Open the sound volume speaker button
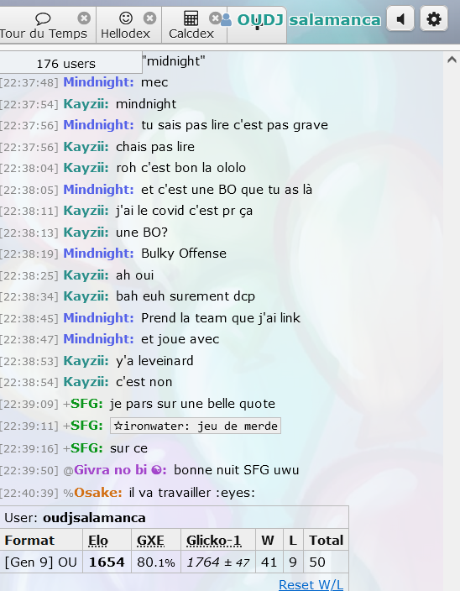The height and width of the screenshot is (591, 460). click(x=400, y=18)
